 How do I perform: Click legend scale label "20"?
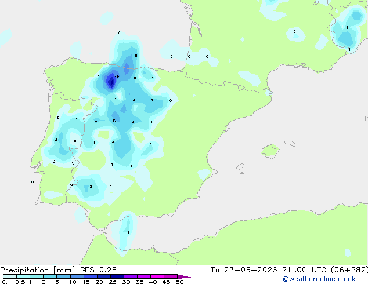click(x=99, y=282)
